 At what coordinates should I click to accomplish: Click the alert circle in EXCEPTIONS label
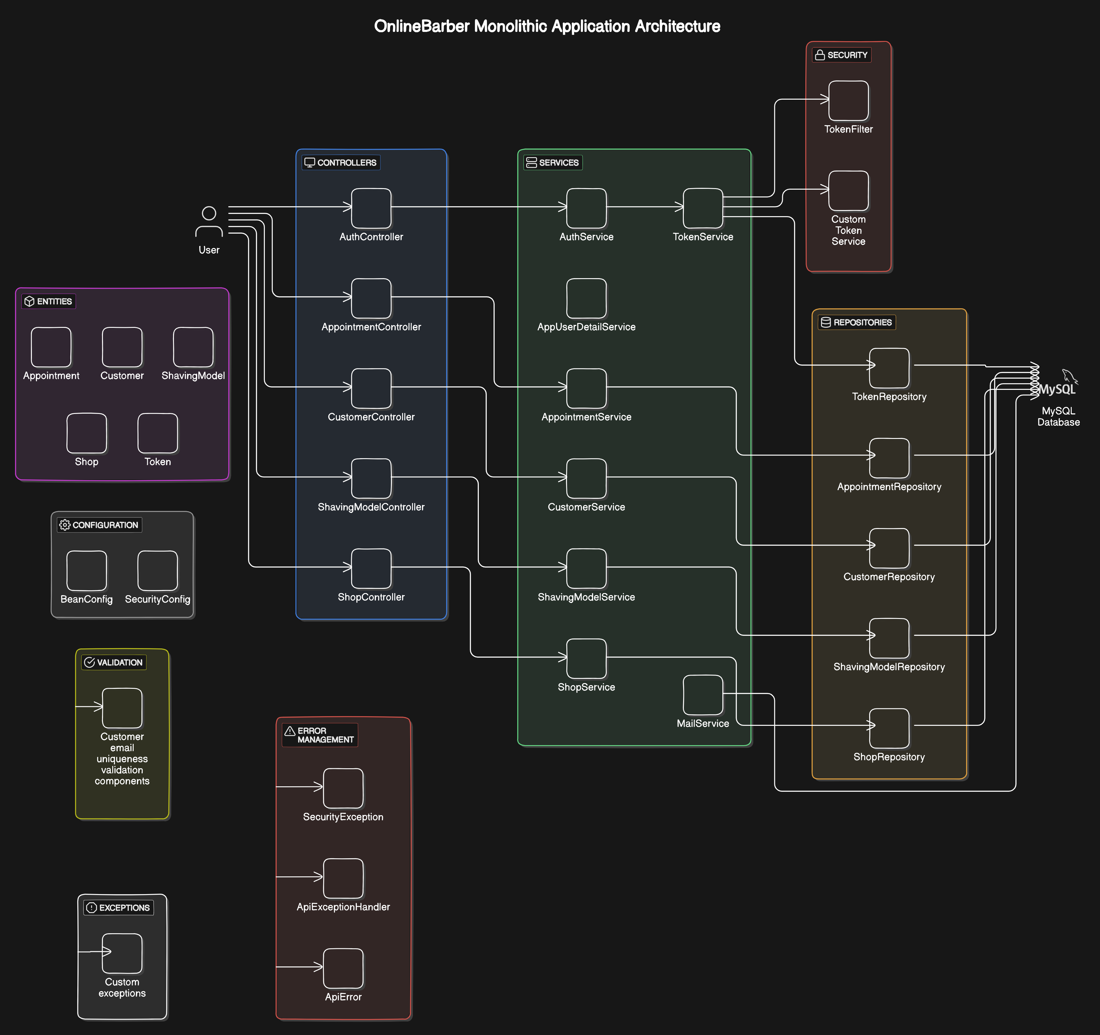92,908
